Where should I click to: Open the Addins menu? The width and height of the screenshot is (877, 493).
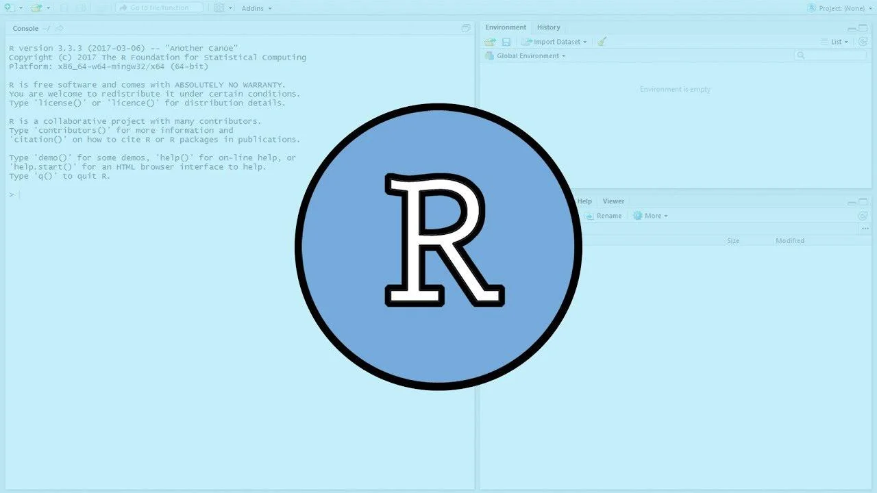(x=256, y=8)
